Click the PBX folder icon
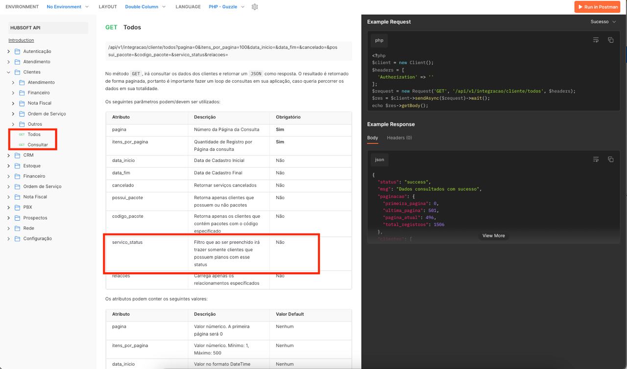The width and height of the screenshot is (627, 369). click(17, 208)
